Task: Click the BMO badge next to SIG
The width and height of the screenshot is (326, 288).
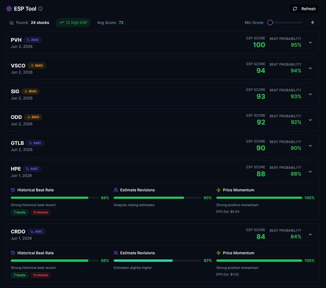Action: coord(31,91)
